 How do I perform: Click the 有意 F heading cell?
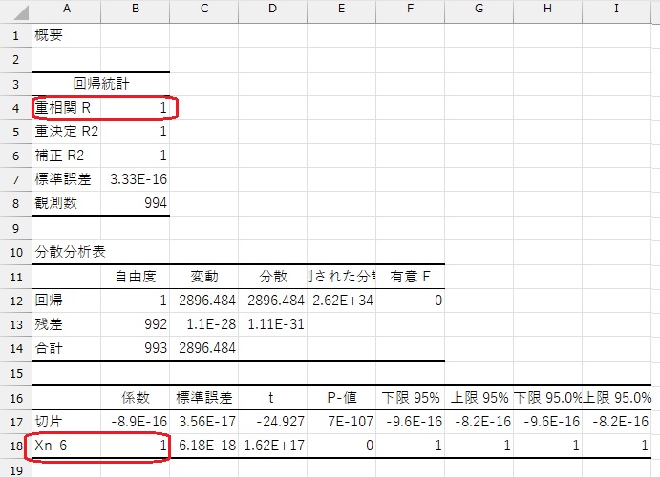pyautogui.click(x=410, y=277)
